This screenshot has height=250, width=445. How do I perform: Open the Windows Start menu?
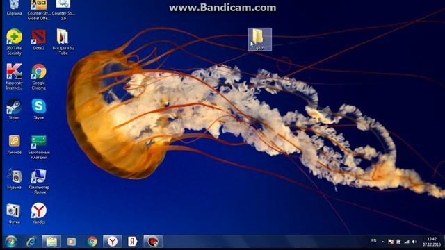[11, 242]
